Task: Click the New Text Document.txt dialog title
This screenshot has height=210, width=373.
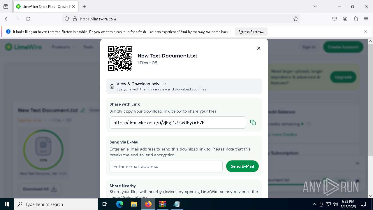Action: click(x=167, y=56)
